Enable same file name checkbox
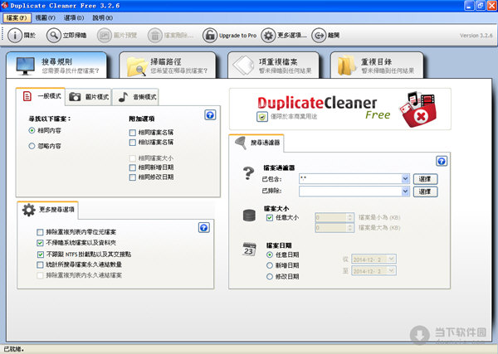Screen dimensions: 498x354 tap(133, 133)
